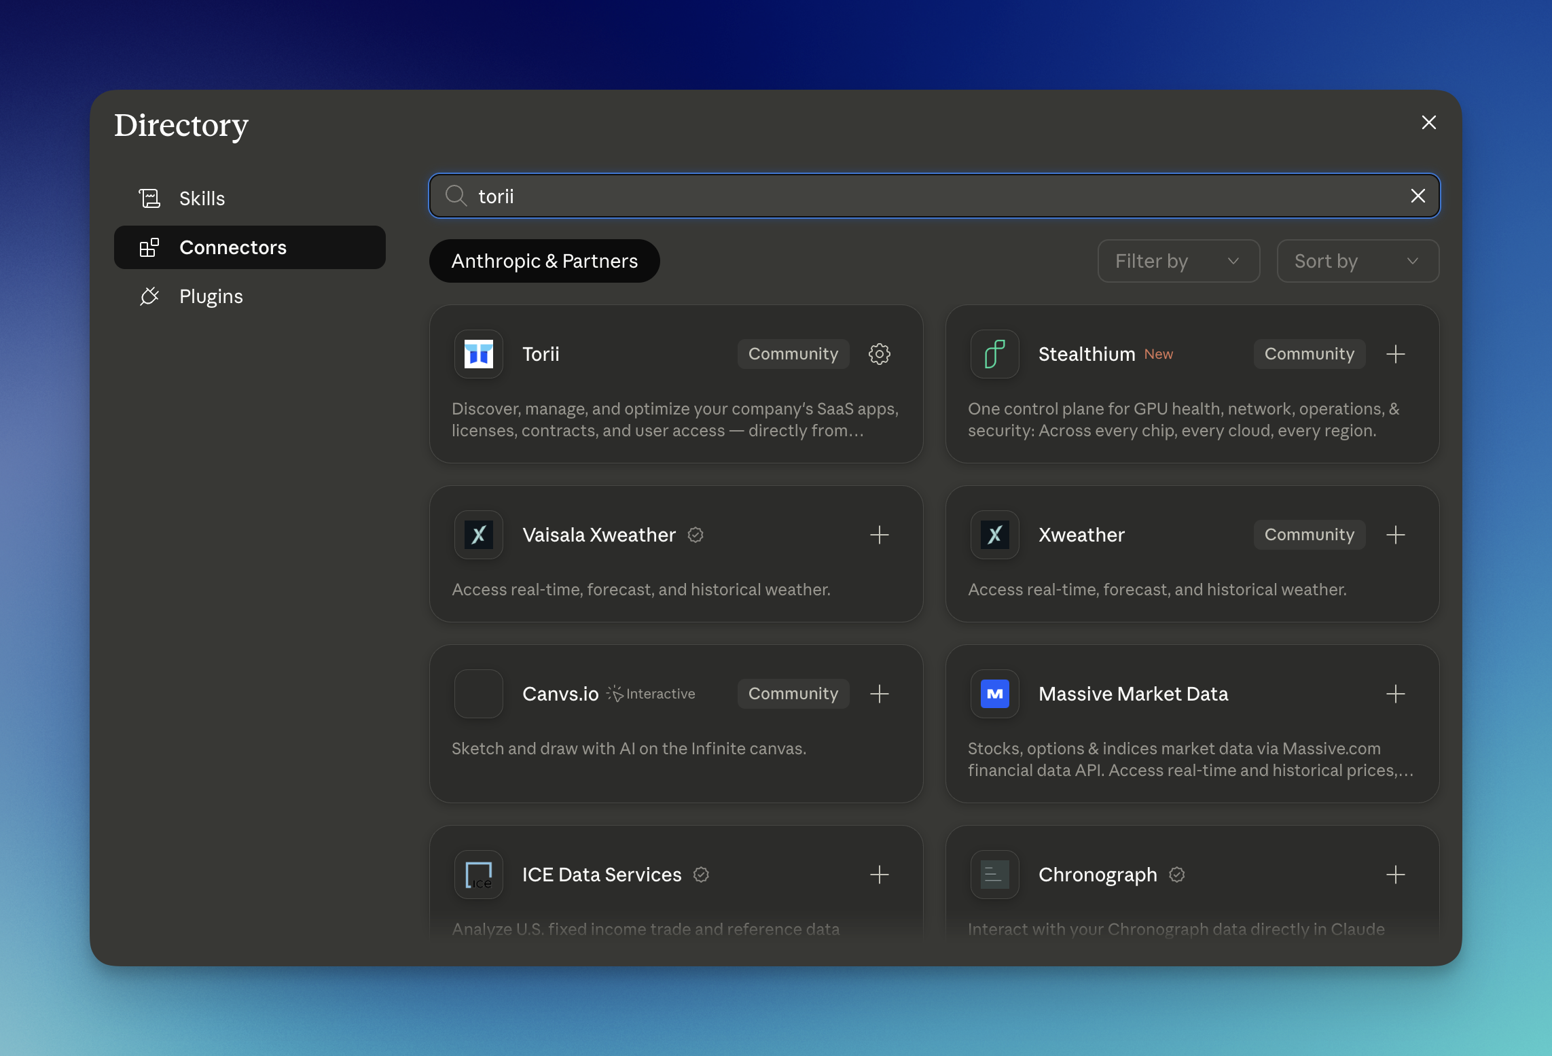The image size is (1552, 1056).
Task: Clear the search field text
Action: click(x=1418, y=196)
